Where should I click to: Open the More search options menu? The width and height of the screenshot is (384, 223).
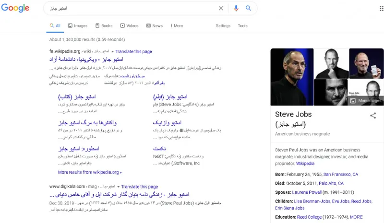177,26
